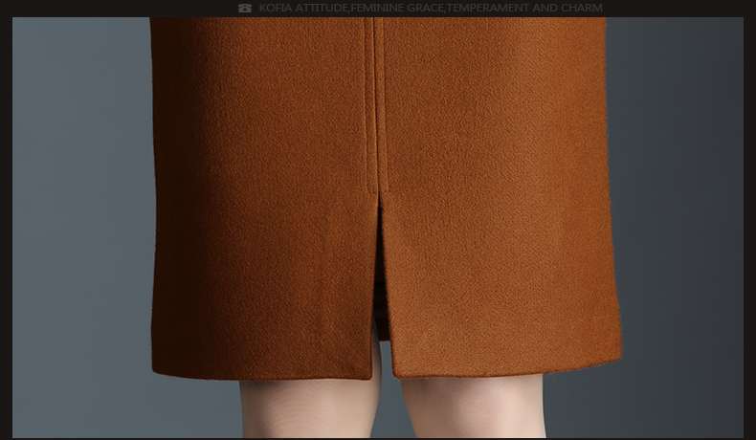
Task: Click the left panel of brown coat
Action: [258, 191]
